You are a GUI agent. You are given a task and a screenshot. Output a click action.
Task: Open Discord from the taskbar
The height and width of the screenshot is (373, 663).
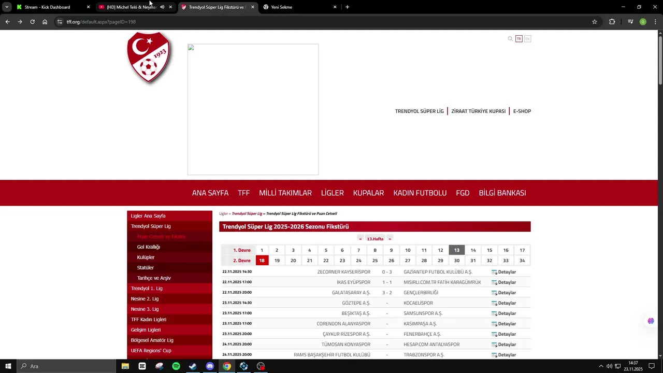click(210, 366)
